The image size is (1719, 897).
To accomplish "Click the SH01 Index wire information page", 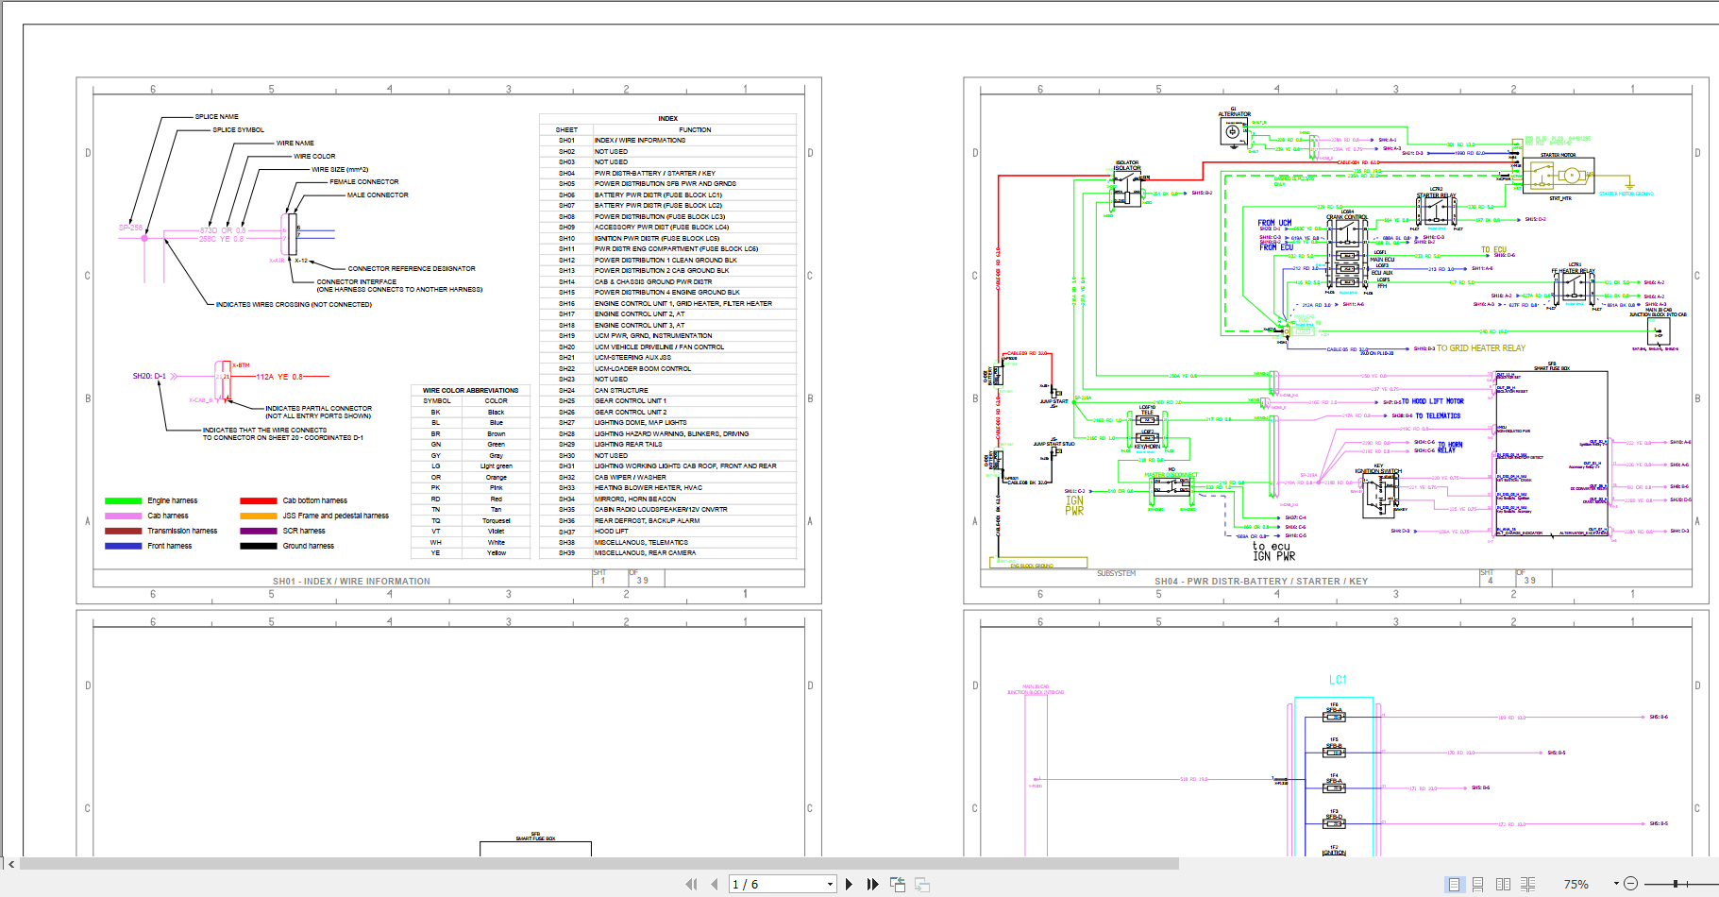I will click(x=448, y=340).
